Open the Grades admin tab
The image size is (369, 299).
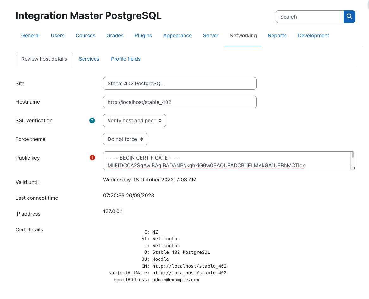coord(115,35)
